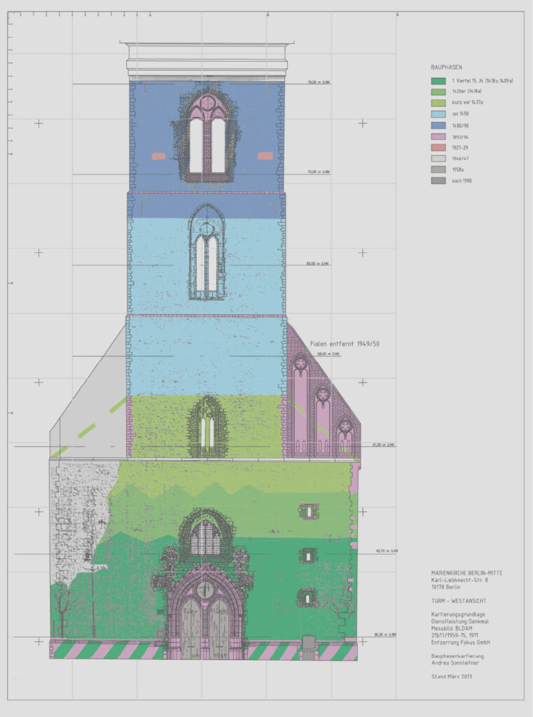Click the '58,00 m ü.NN' height label
Viewport: 533px width, 717px height.
click(329, 354)
